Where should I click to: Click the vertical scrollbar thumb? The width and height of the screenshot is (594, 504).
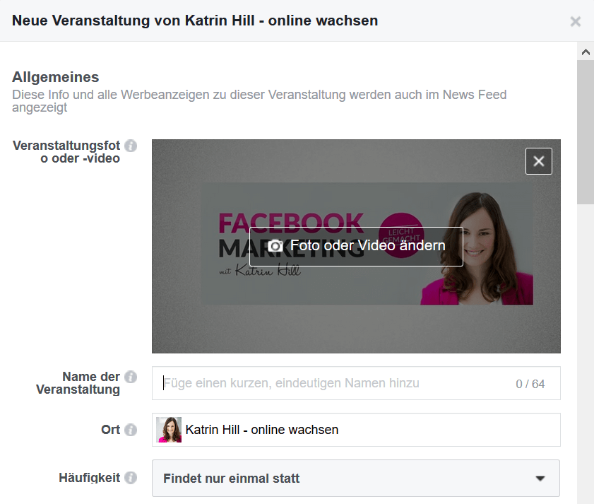[586, 132]
